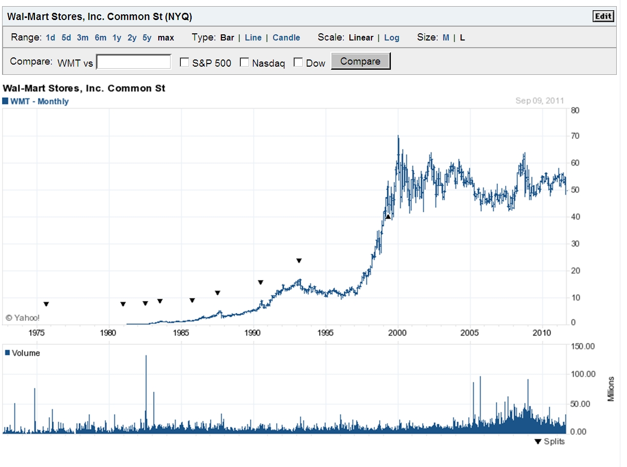This screenshot has width=627, height=467.
Task: Select Linear scale
Action: coord(361,37)
